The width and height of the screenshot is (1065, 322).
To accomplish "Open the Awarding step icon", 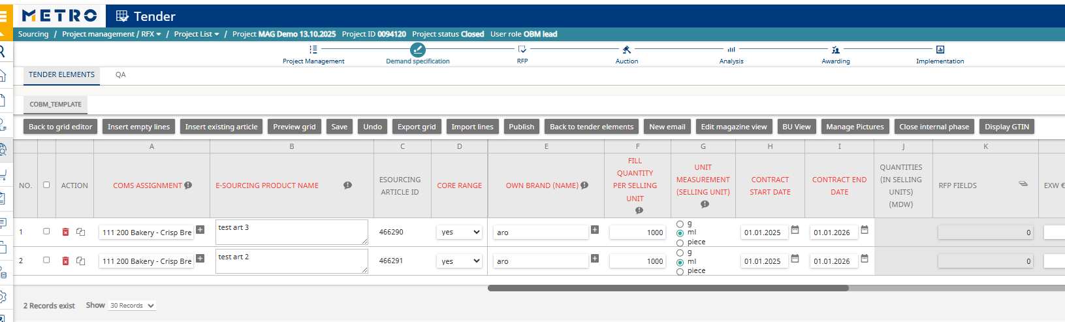I will [836, 49].
